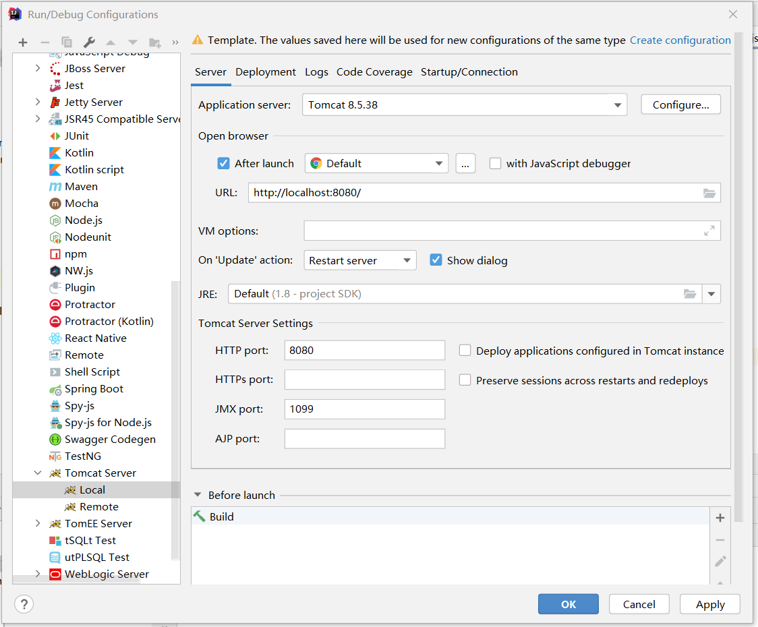
Task: Click the Swagger Codegen icon
Action: click(x=55, y=440)
